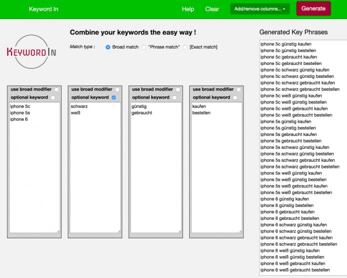Enable broad modifier for schwarz column
Screen dimensions: 347x278
[118, 89]
